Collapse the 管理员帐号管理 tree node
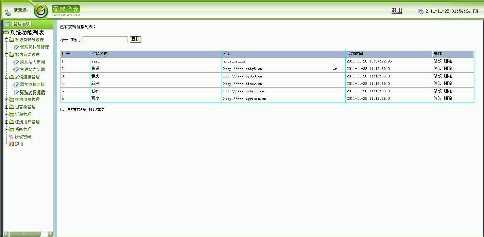Viewport: 484px width, 237px height. coord(6,40)
